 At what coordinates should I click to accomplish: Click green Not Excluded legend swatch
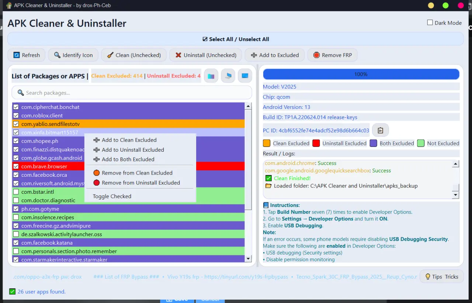[421, 143]
